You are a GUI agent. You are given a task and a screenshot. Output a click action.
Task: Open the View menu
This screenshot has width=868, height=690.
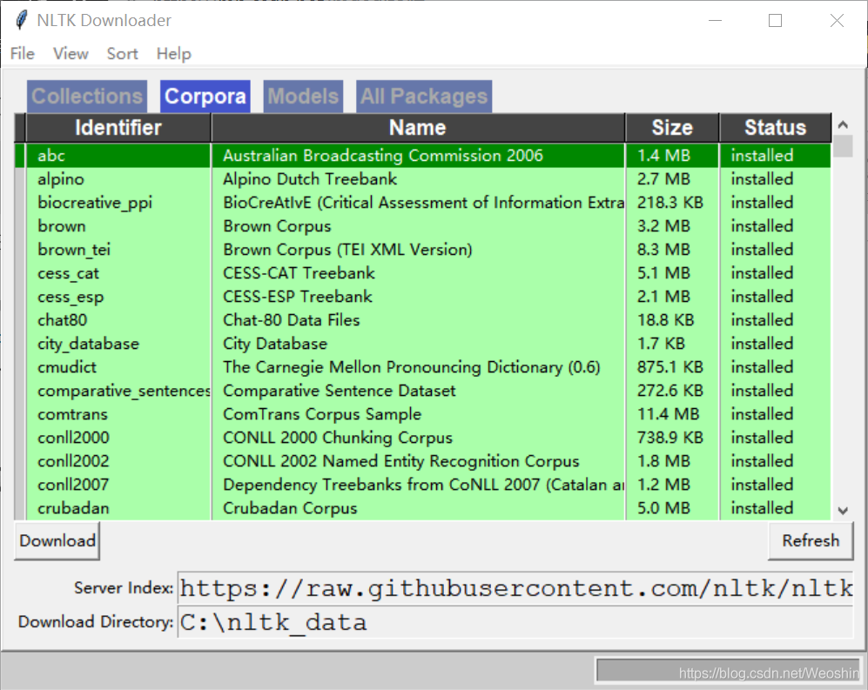[x=71, y=54]
